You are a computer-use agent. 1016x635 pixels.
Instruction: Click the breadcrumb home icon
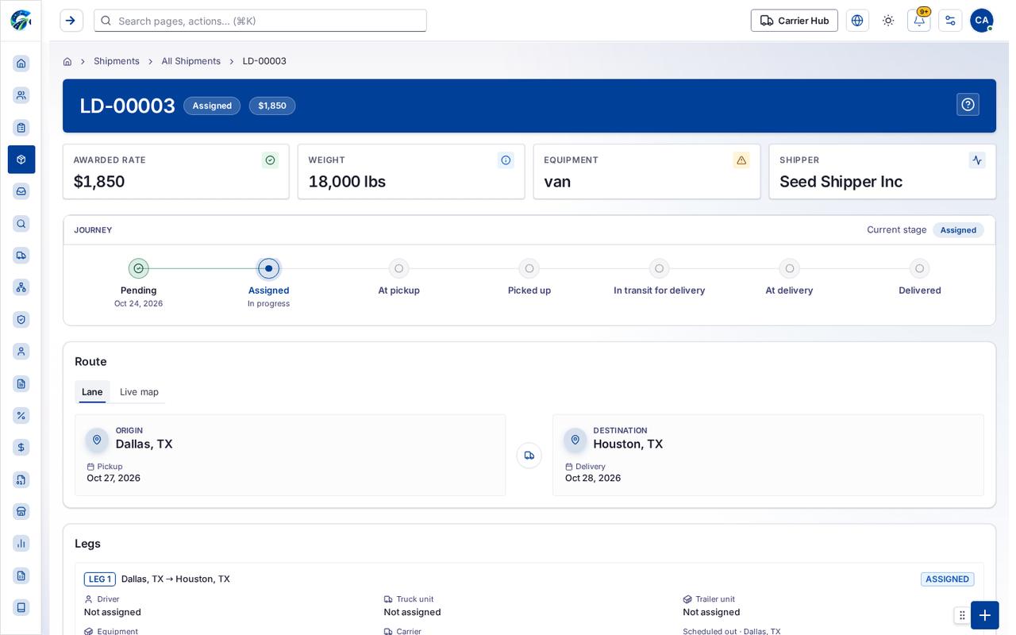click(x=67, y=61)
